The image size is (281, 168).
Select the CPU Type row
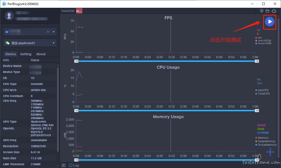pyautogui.click(x=28, y=84)
